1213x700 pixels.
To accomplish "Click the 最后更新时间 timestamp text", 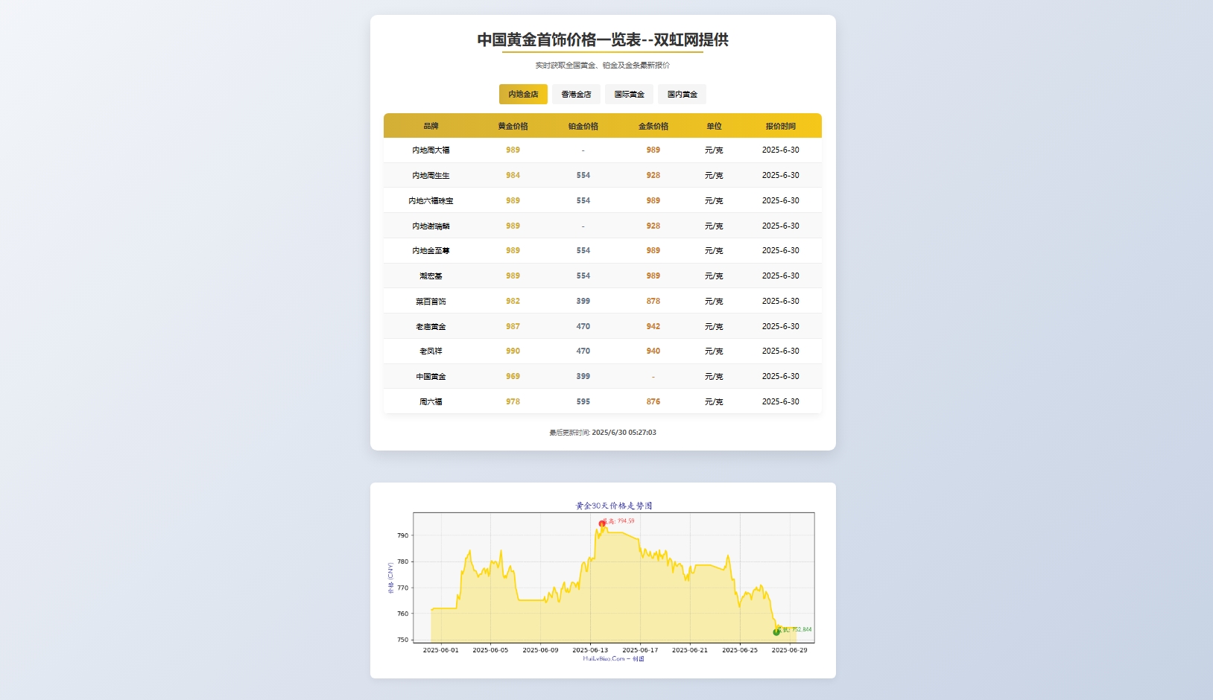I will 603,433.
